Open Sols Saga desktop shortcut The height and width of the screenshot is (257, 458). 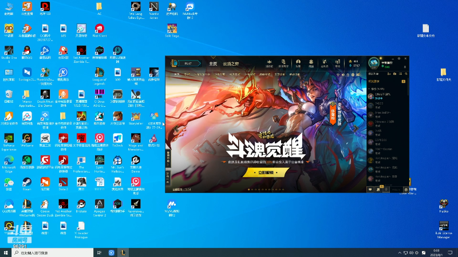pyautogui.click(x=172, y=30)
